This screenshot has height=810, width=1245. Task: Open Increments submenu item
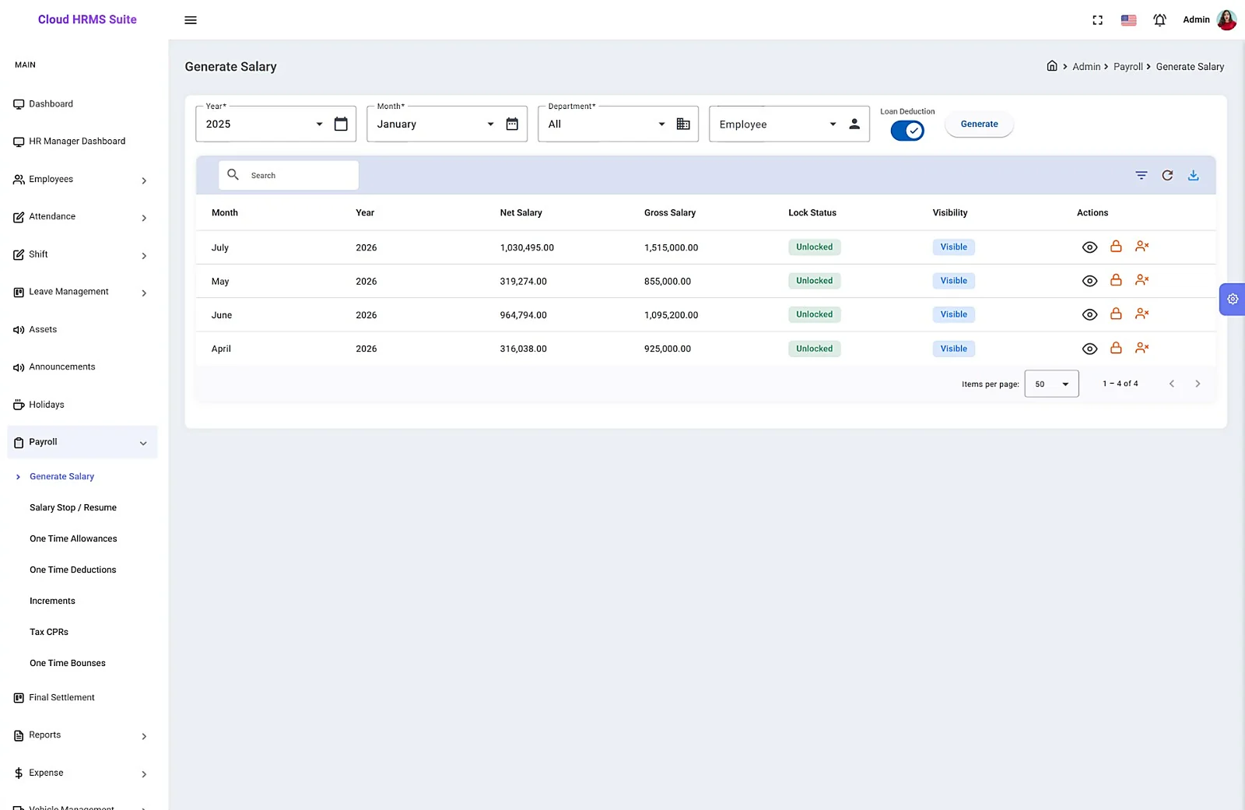pos(52,601)
